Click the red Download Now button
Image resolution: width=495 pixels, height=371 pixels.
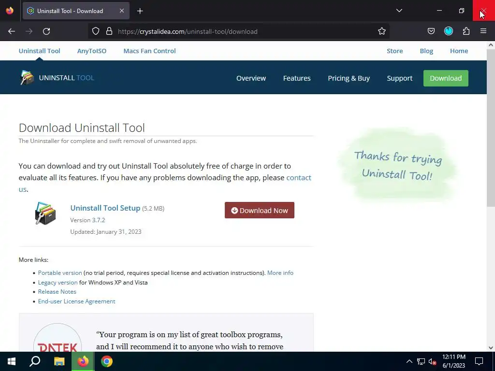click(260, 210)
